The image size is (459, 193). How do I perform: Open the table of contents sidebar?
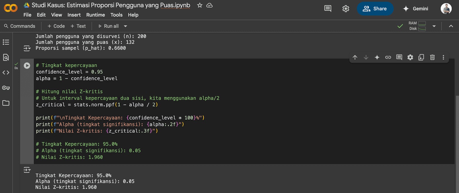[x=6, y=42]
